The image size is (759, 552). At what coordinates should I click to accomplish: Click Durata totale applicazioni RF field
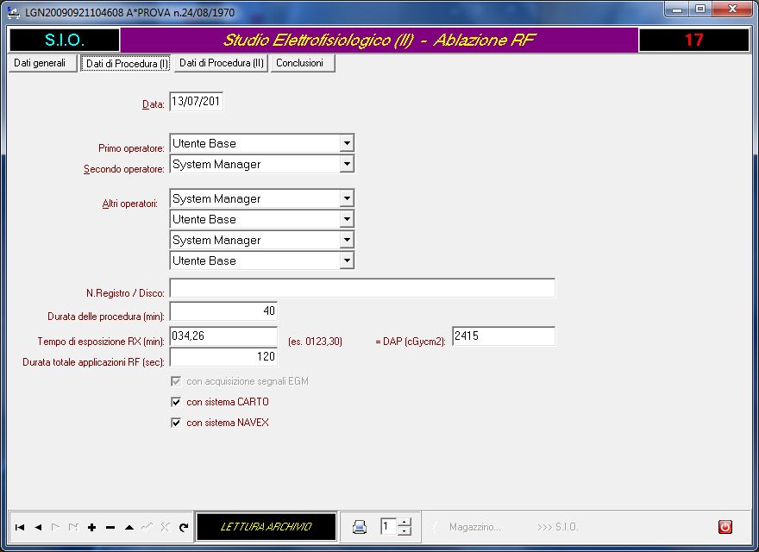223,357
